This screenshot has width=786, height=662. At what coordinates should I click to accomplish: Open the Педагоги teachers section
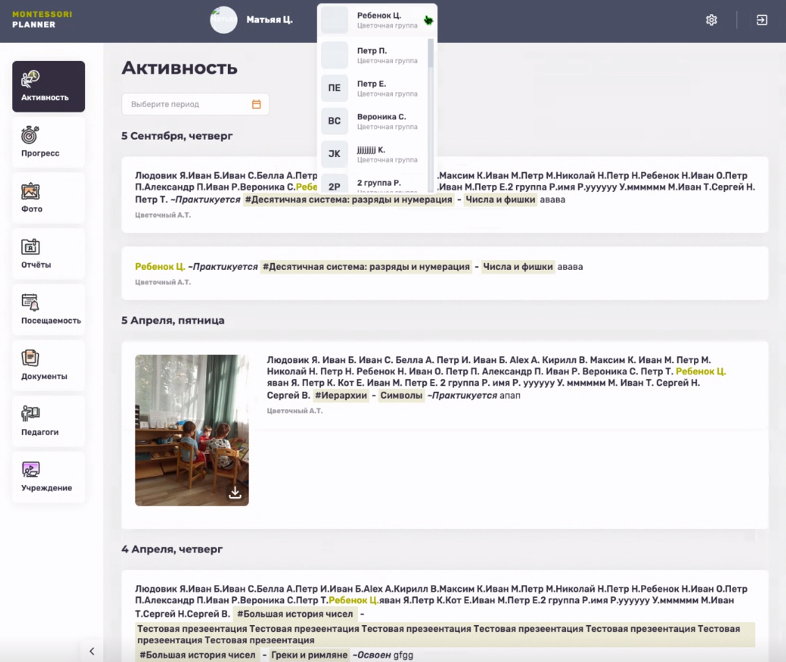49,421
